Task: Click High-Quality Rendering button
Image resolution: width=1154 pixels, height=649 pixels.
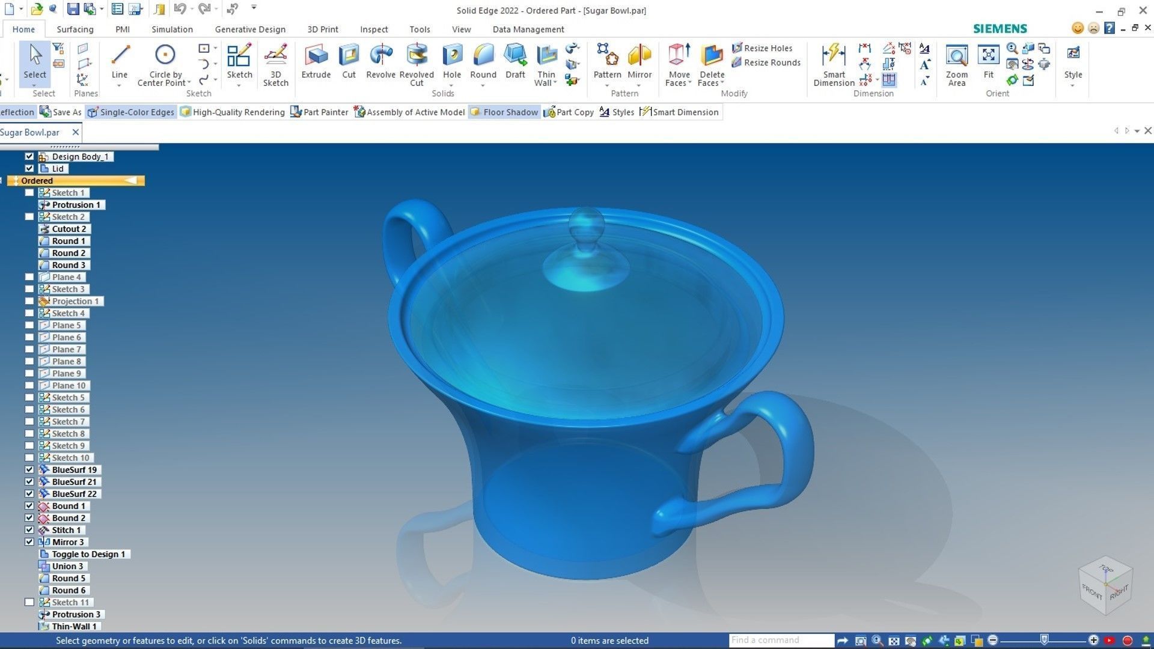Action: [x=232, y=112]
